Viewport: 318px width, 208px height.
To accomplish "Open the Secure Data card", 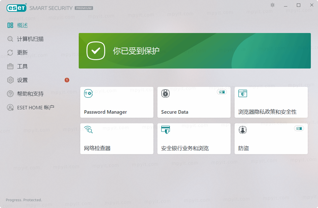I will 194,102.
